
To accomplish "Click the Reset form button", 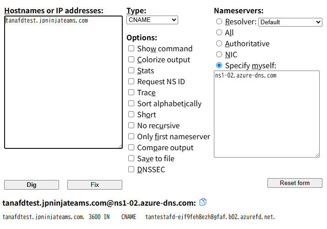I will [294, 183].
